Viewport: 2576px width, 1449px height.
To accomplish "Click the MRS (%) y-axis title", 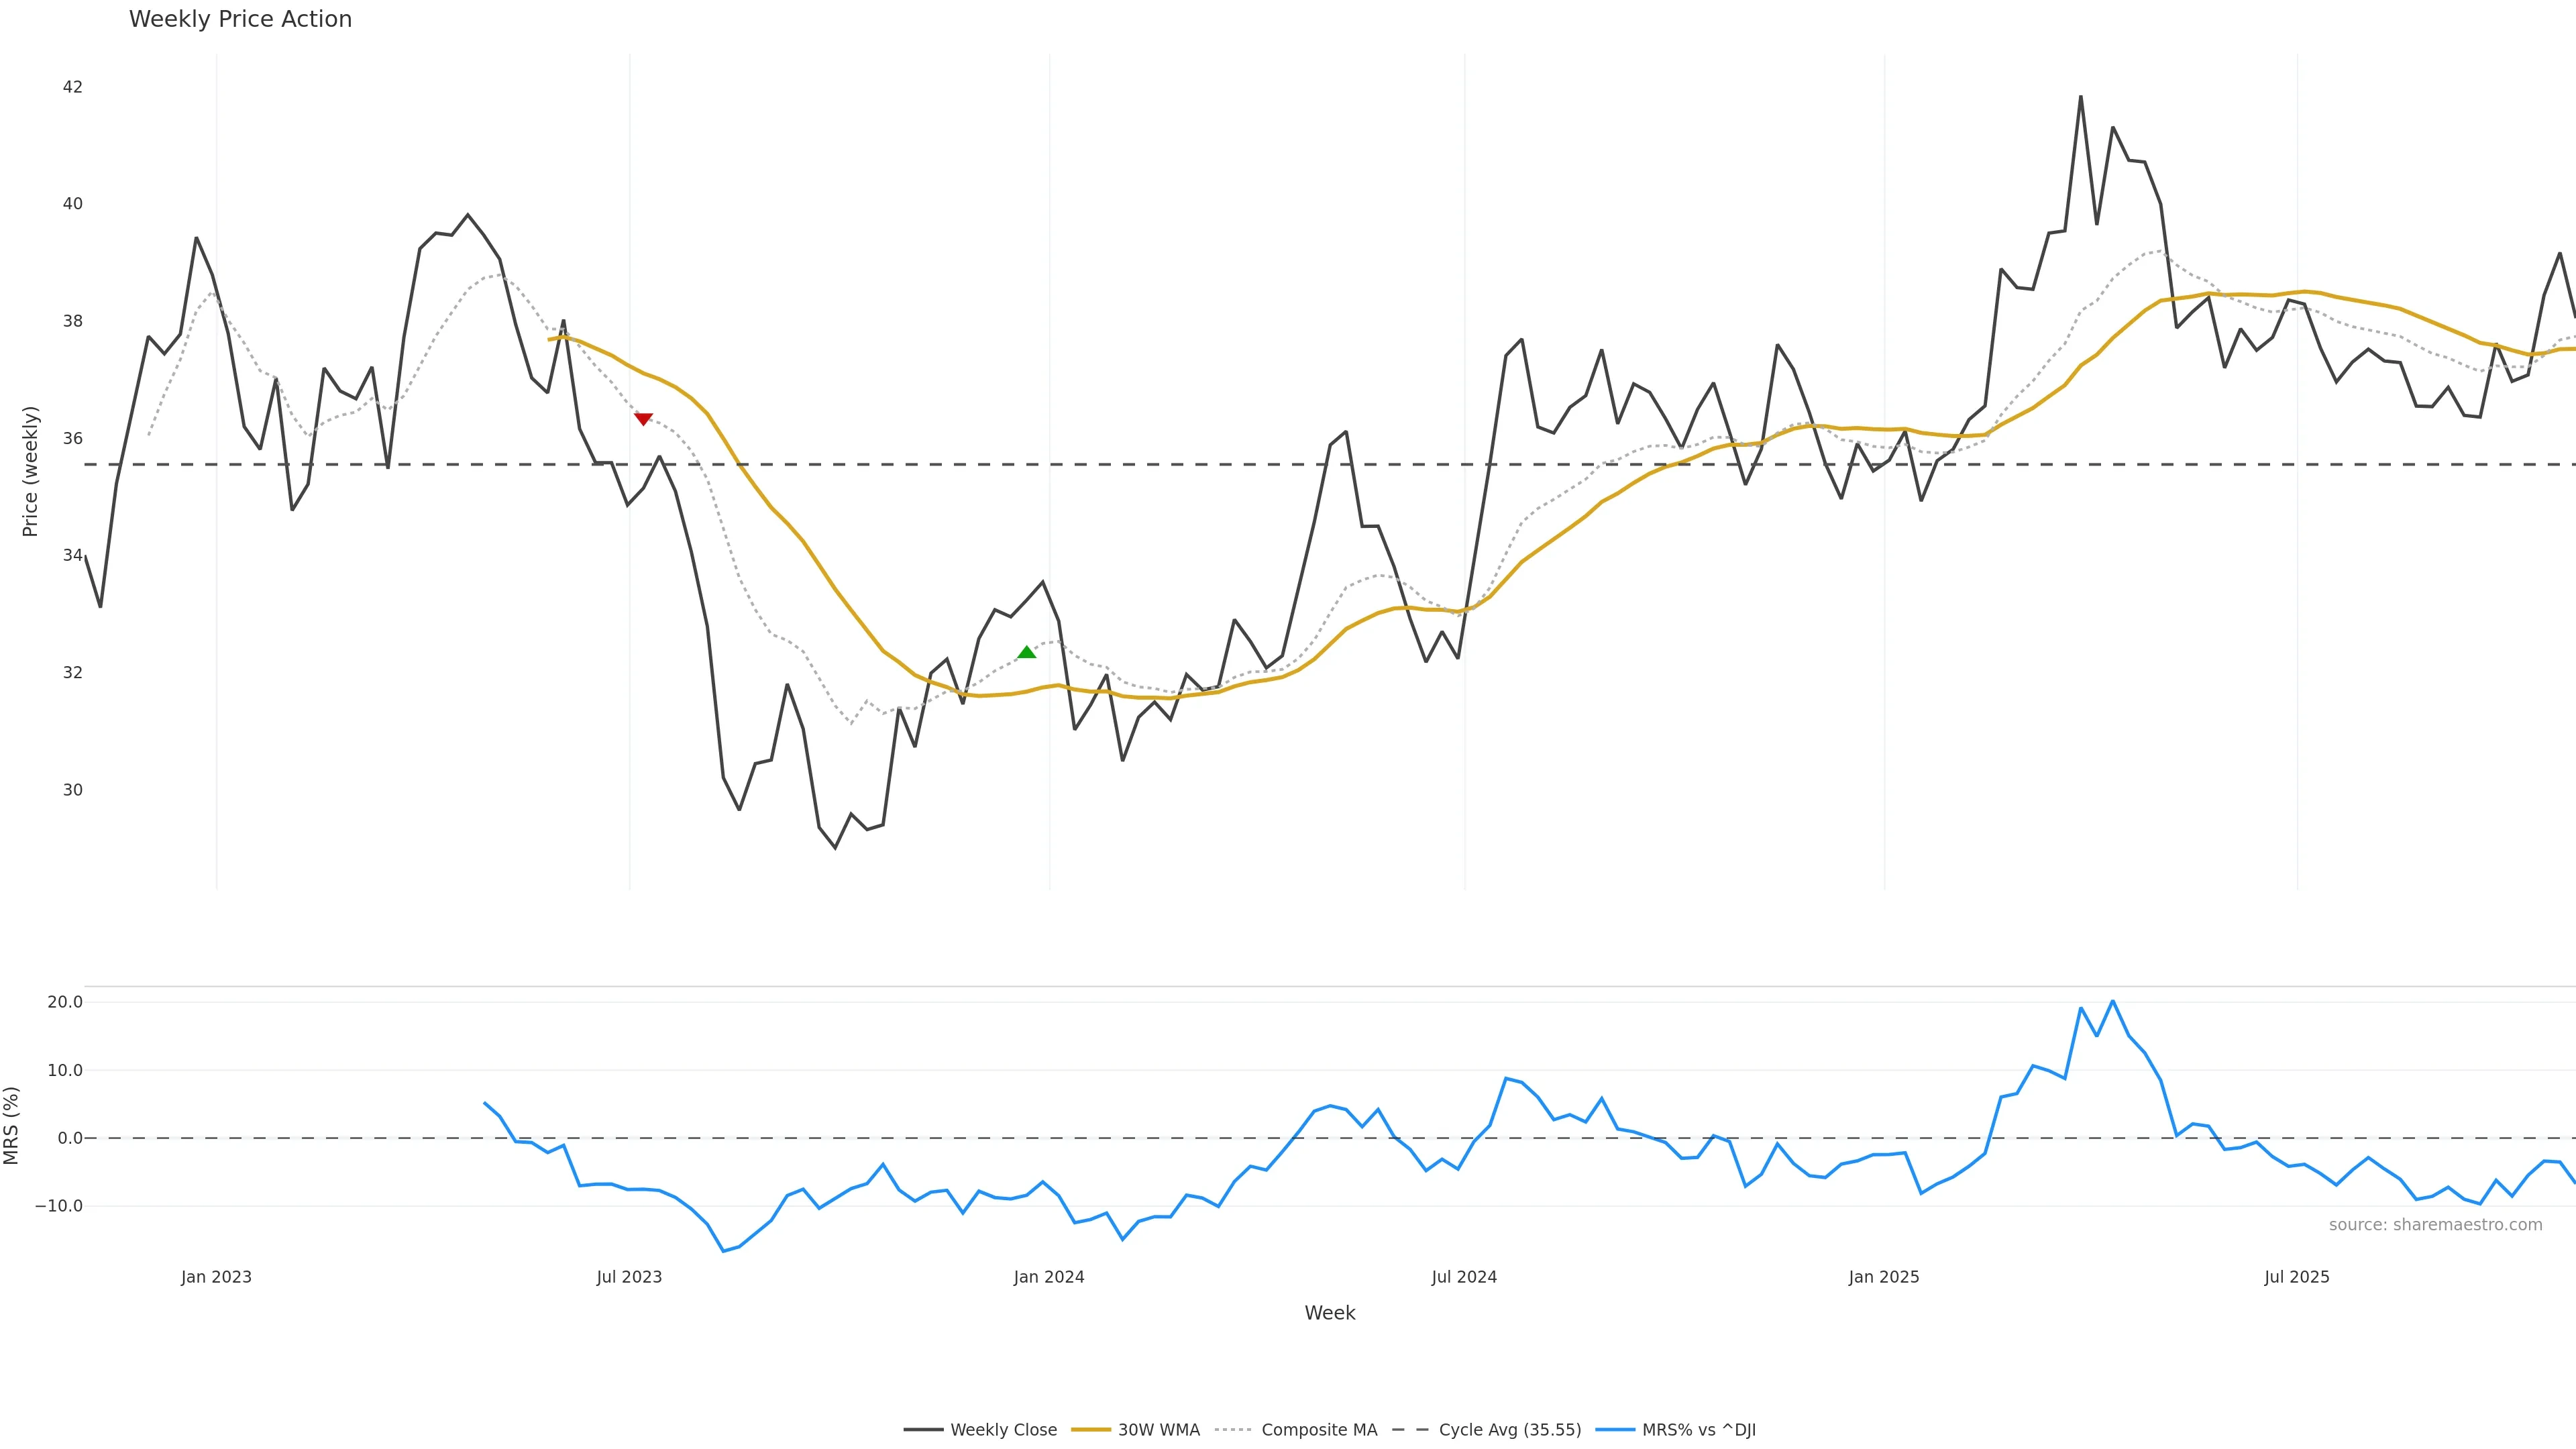I will point(12,1125).
